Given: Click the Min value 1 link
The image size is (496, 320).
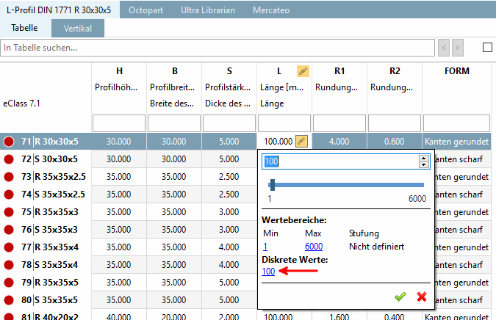Looking at the screenshot, I should pos(265,247).
